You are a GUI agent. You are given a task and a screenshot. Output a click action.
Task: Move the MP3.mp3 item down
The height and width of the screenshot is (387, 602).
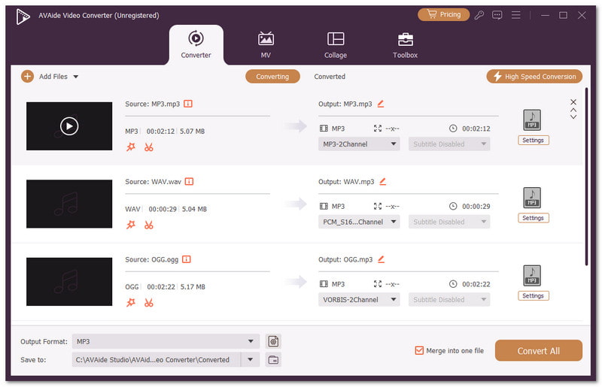(573, 117)
